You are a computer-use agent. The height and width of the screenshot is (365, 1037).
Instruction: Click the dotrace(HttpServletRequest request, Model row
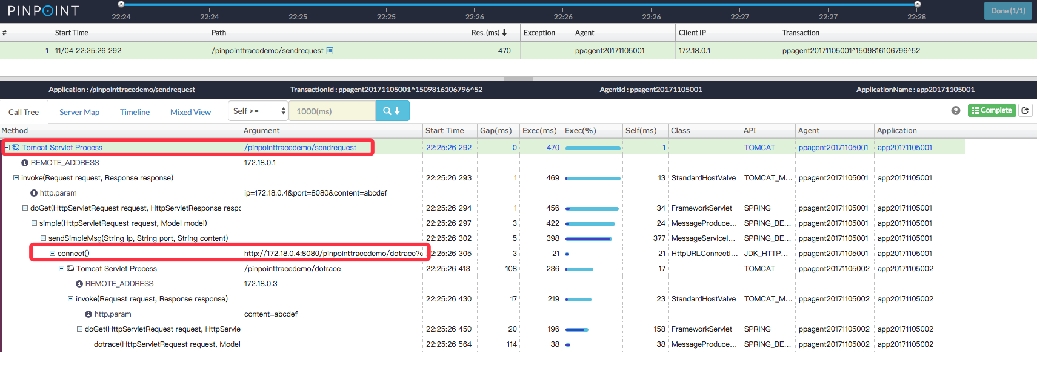click(x=167, y=344)
